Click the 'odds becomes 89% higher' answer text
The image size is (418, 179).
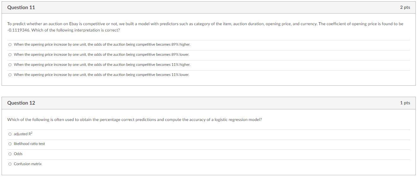102,44
